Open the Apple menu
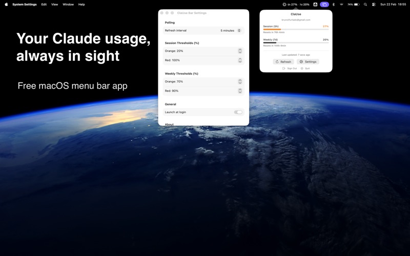Viewport: 410px width, 256px height. pos(6,5)
